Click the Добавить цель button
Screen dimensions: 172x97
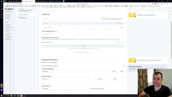click(83, 46)
